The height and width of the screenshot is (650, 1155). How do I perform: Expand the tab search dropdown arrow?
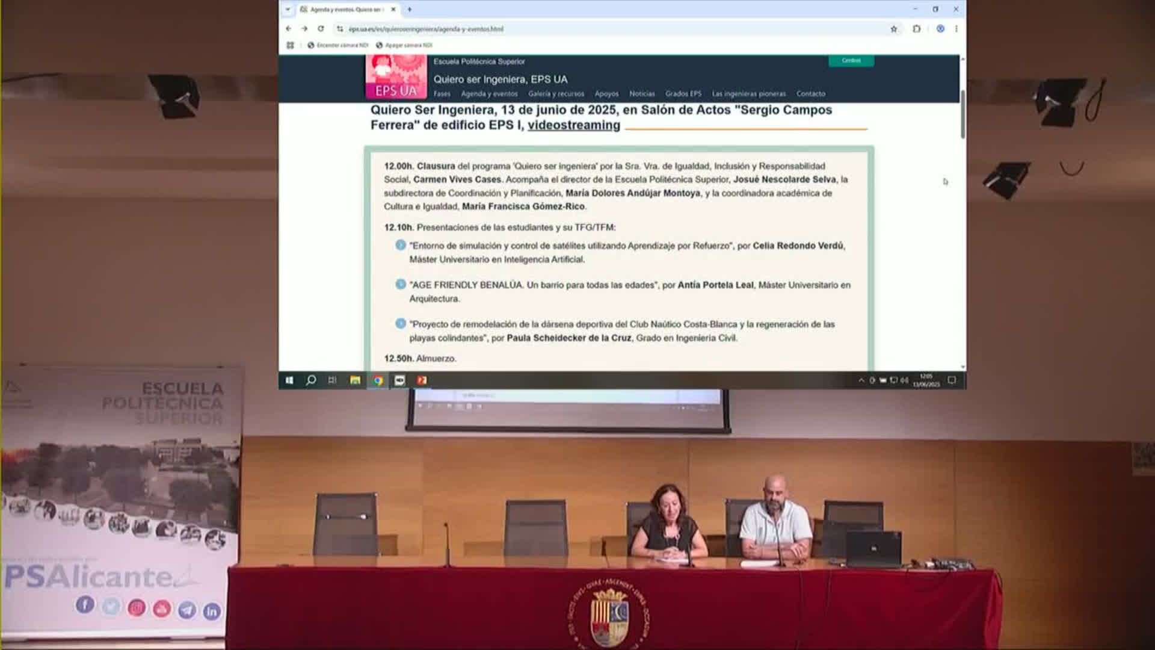tap(288, 10)
